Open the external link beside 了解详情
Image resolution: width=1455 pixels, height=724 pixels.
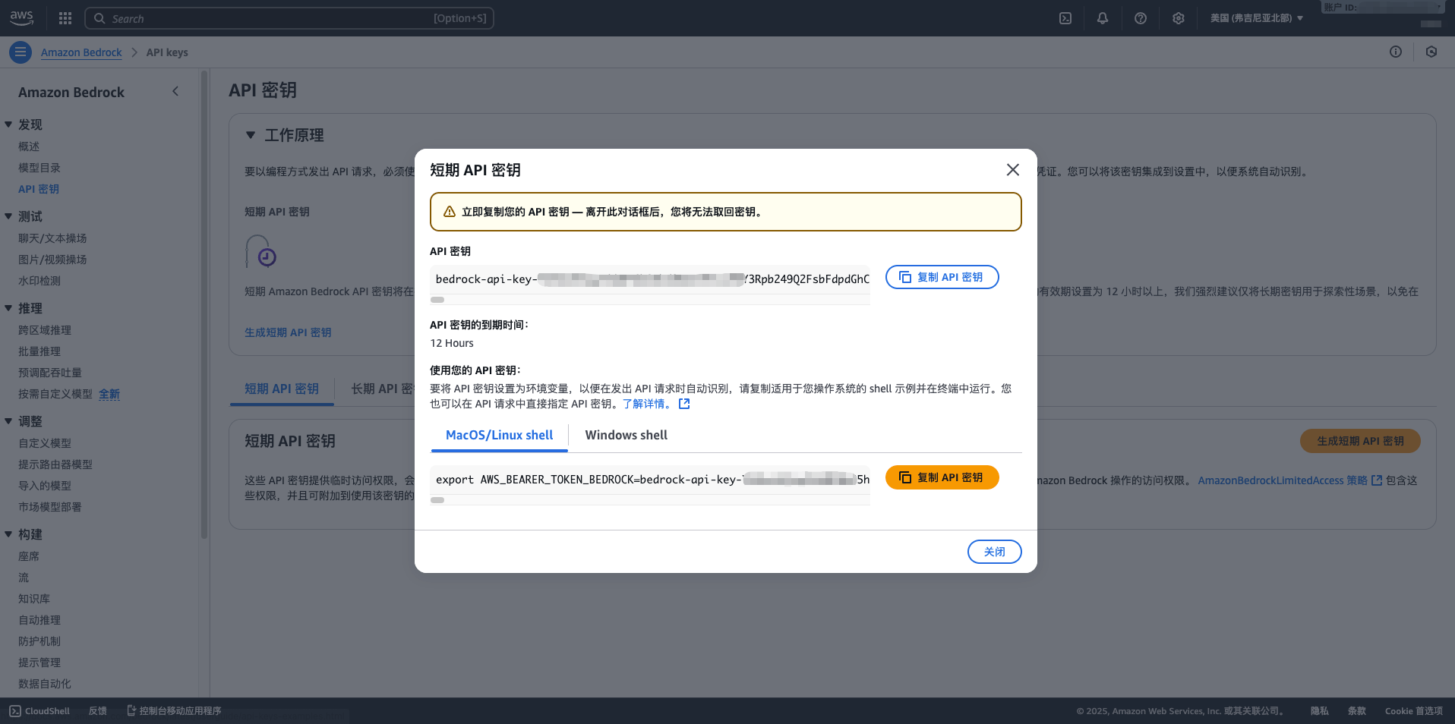[x=684, y=403]
